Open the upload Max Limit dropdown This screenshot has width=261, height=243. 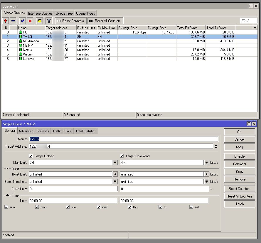115,163
